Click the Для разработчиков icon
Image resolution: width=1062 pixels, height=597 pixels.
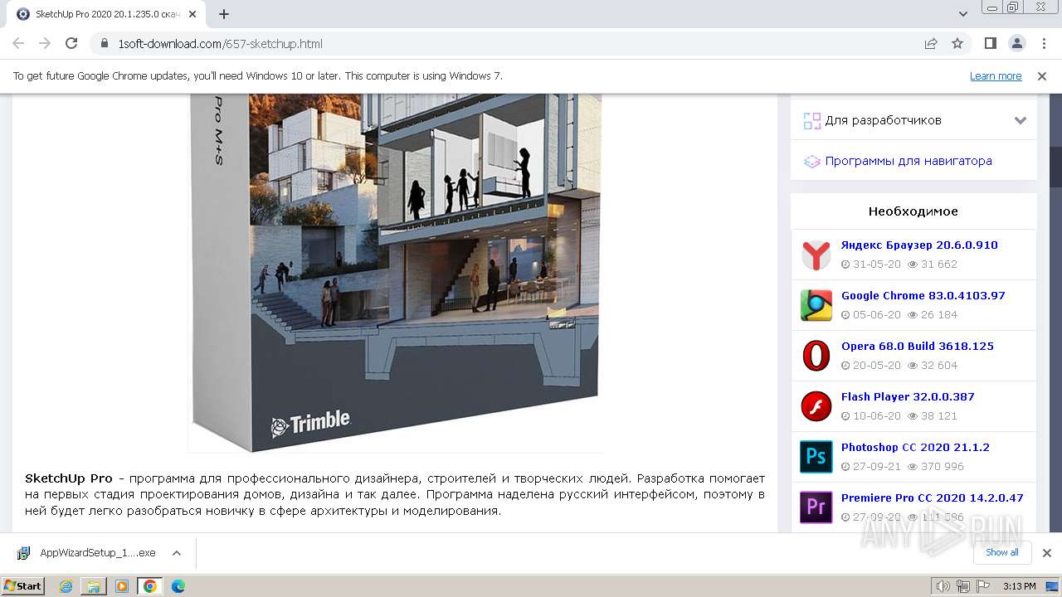811,121
